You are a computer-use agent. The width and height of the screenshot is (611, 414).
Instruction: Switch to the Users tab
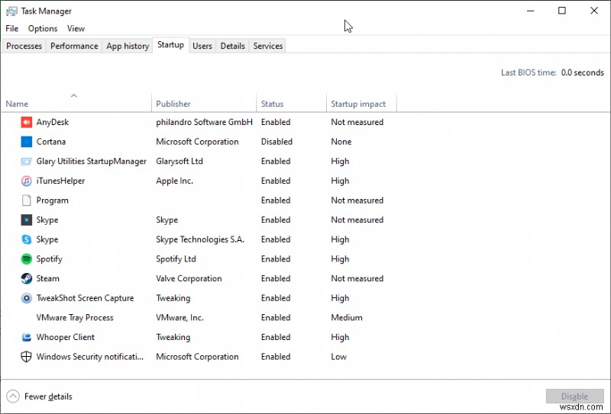pos(202,46)
